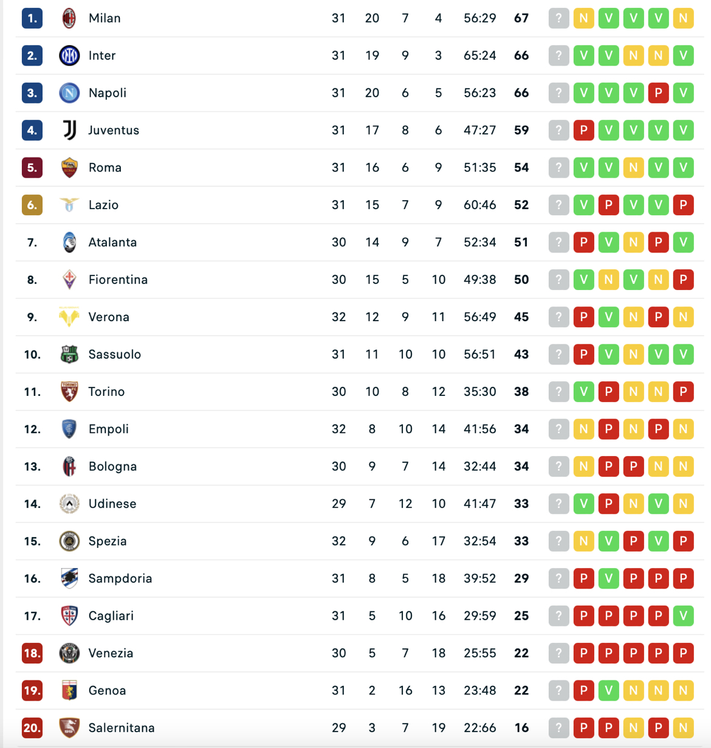
Task: Click the Inter club crest
Action: (x=69, y=56)
